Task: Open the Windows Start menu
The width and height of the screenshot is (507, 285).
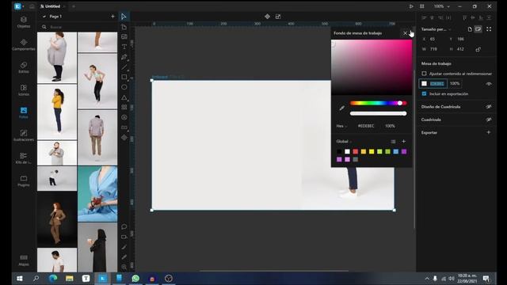Action: point(20,278)
